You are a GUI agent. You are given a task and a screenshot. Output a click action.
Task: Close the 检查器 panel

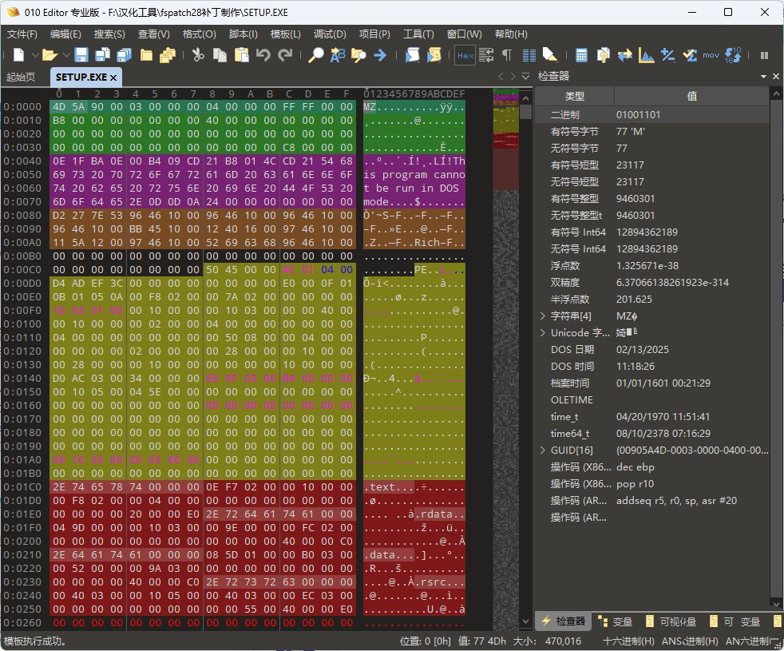tap(775, 77)
